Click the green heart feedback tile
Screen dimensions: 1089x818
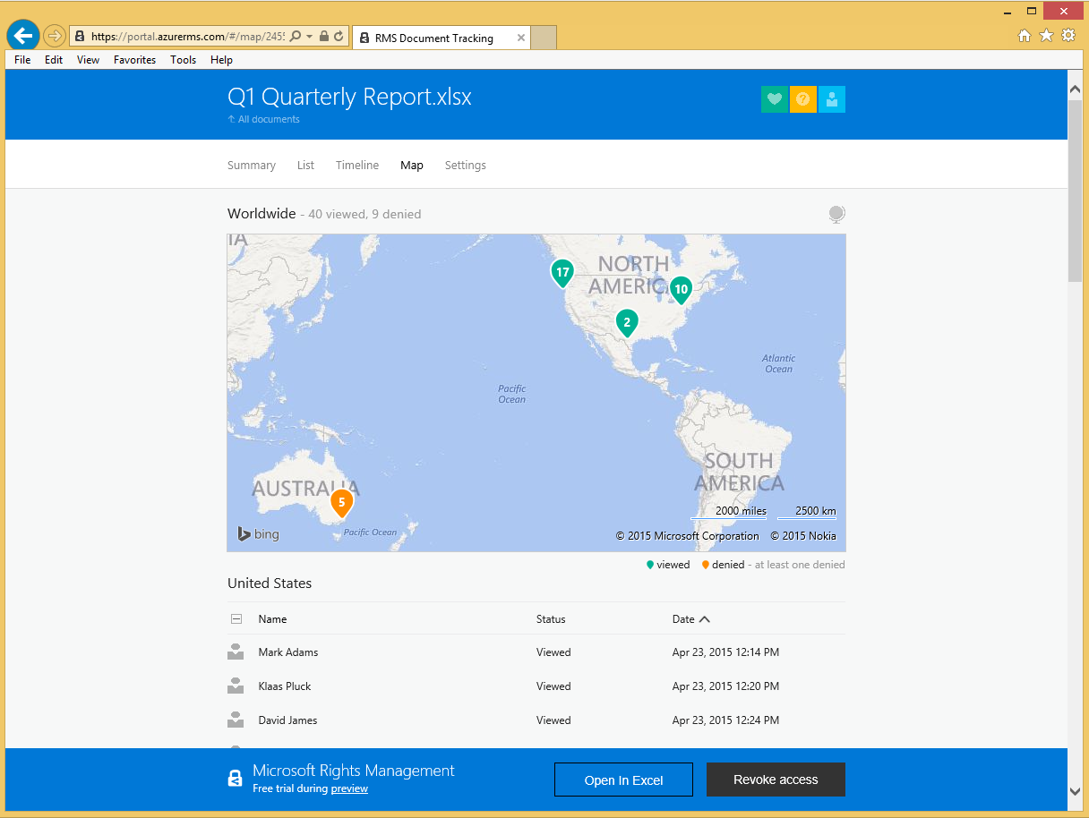(x=775, y=99)
